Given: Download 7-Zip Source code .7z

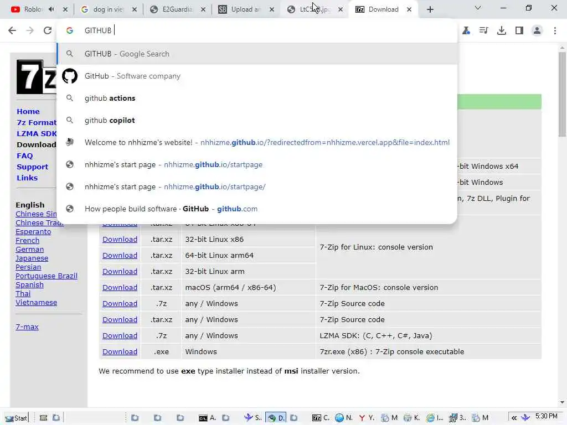Looking at the screenshot, I should (x=120, y=304).
